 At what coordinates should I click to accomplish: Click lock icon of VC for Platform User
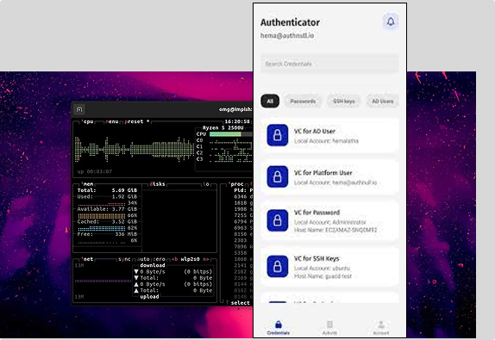pos(277,176)
